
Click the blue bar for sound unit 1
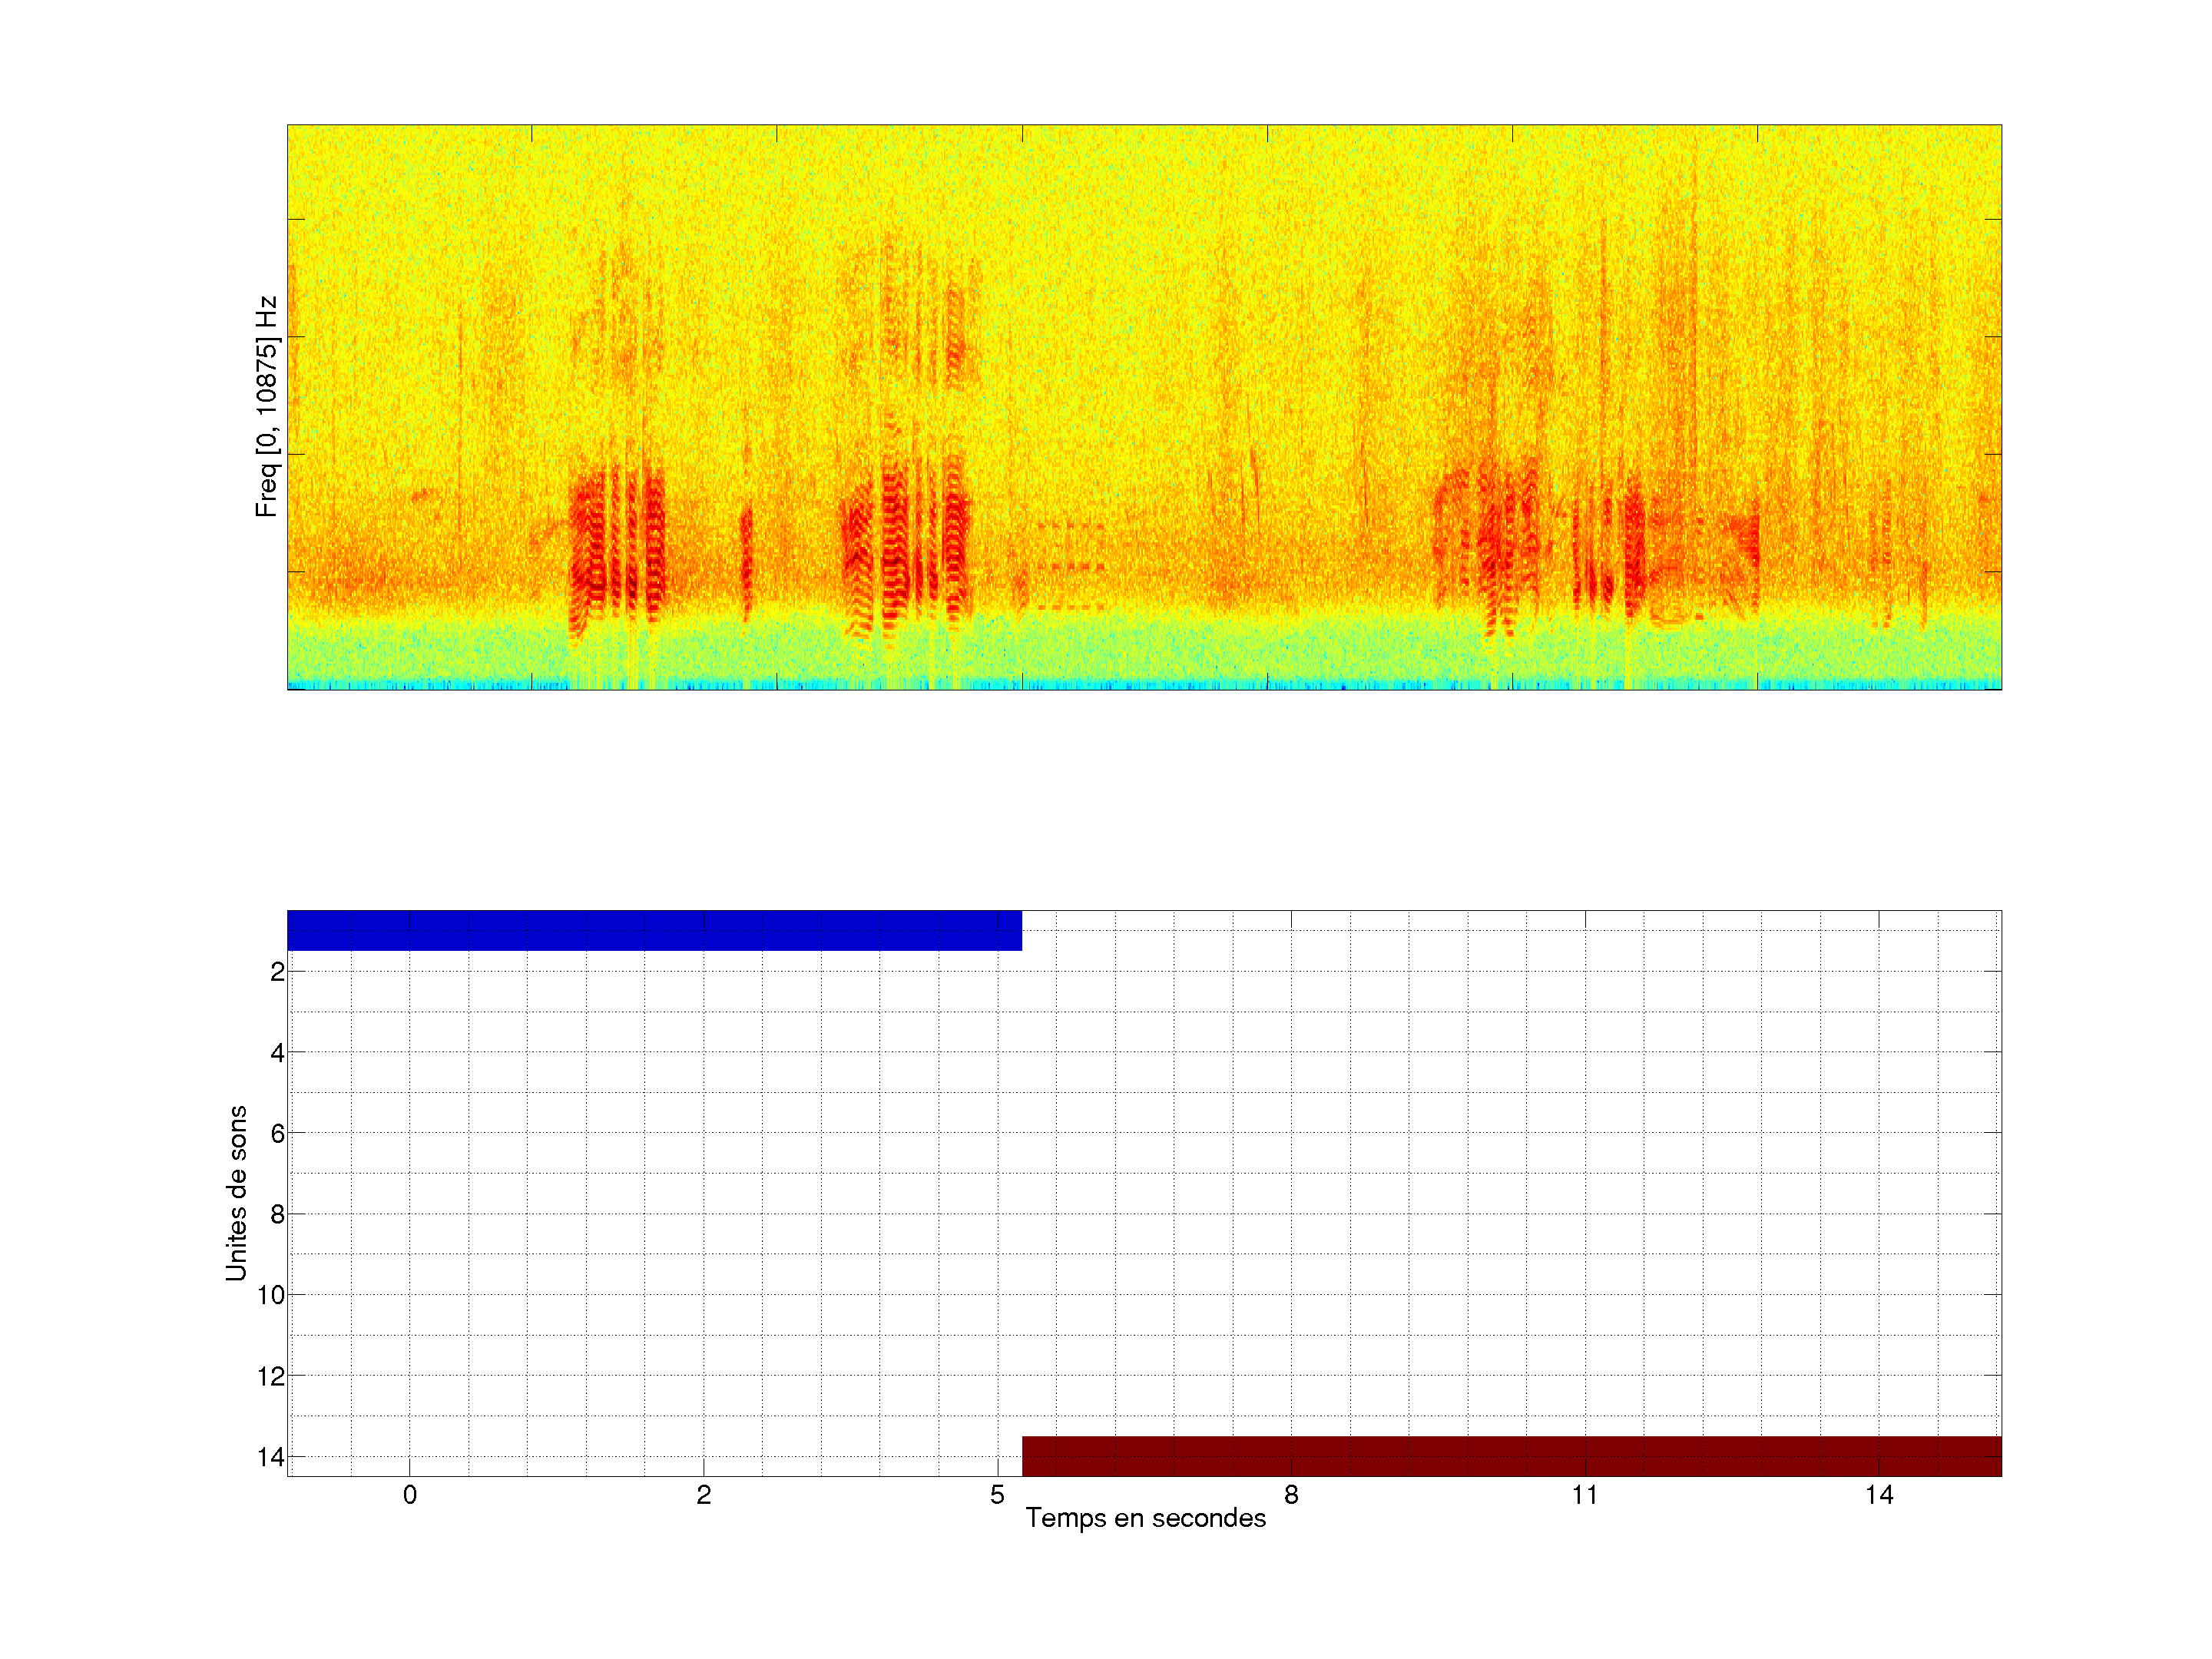pos(654,930)
